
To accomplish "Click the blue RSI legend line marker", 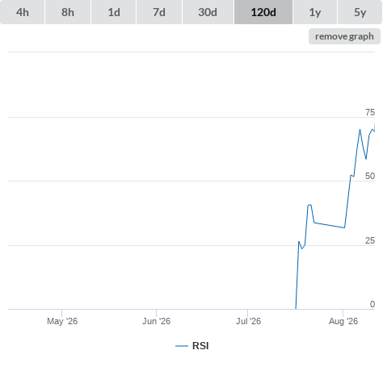I will 182,346.
